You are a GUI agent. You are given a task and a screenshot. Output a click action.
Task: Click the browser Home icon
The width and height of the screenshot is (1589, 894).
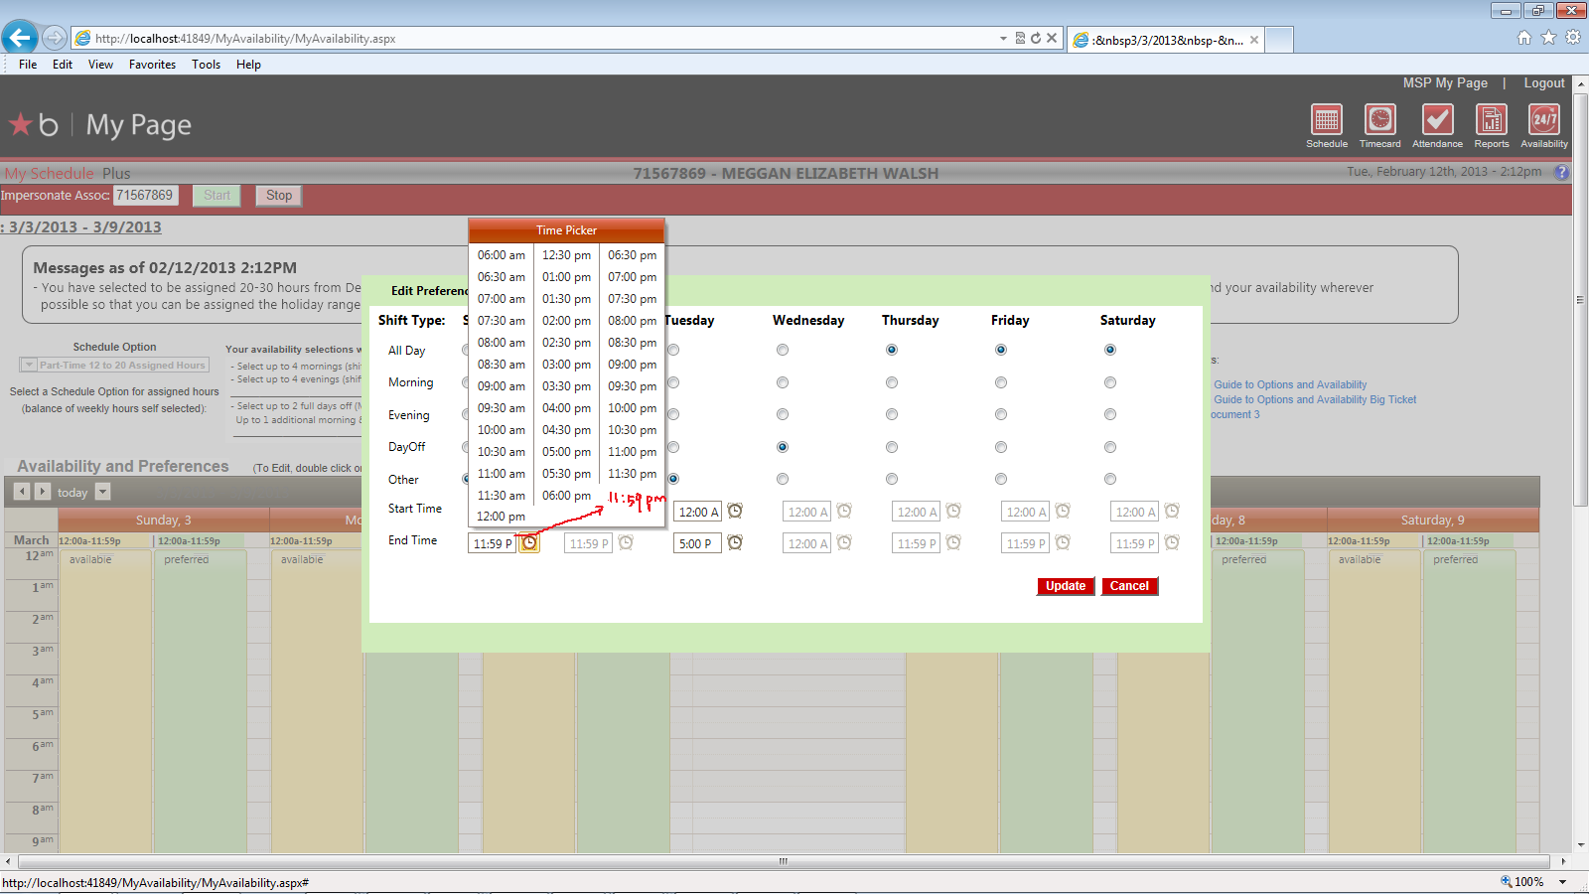coord(1524,38)
